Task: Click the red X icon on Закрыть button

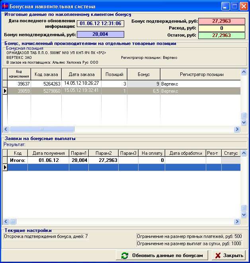Action: [x=218, y=255]
